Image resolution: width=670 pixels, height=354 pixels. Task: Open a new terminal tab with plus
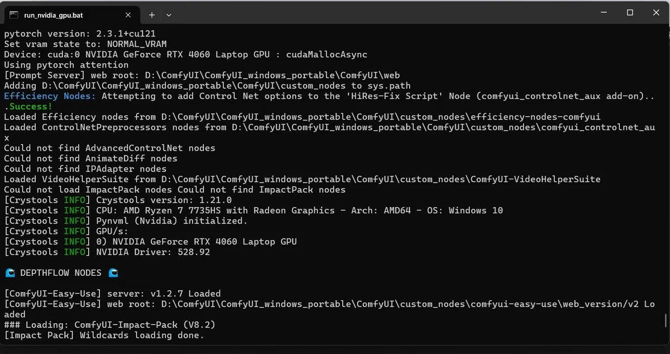click(152, 15)
